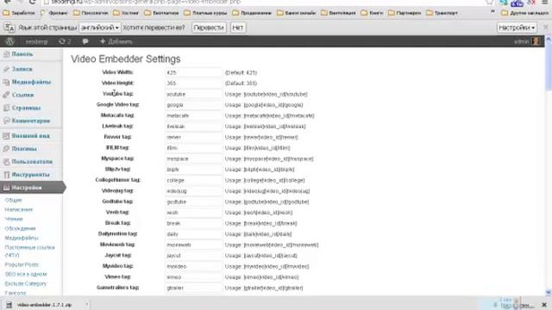
Task: Click the sendengi site name in the admin bar
Action: pyautogui.click(x=36, y=41)
